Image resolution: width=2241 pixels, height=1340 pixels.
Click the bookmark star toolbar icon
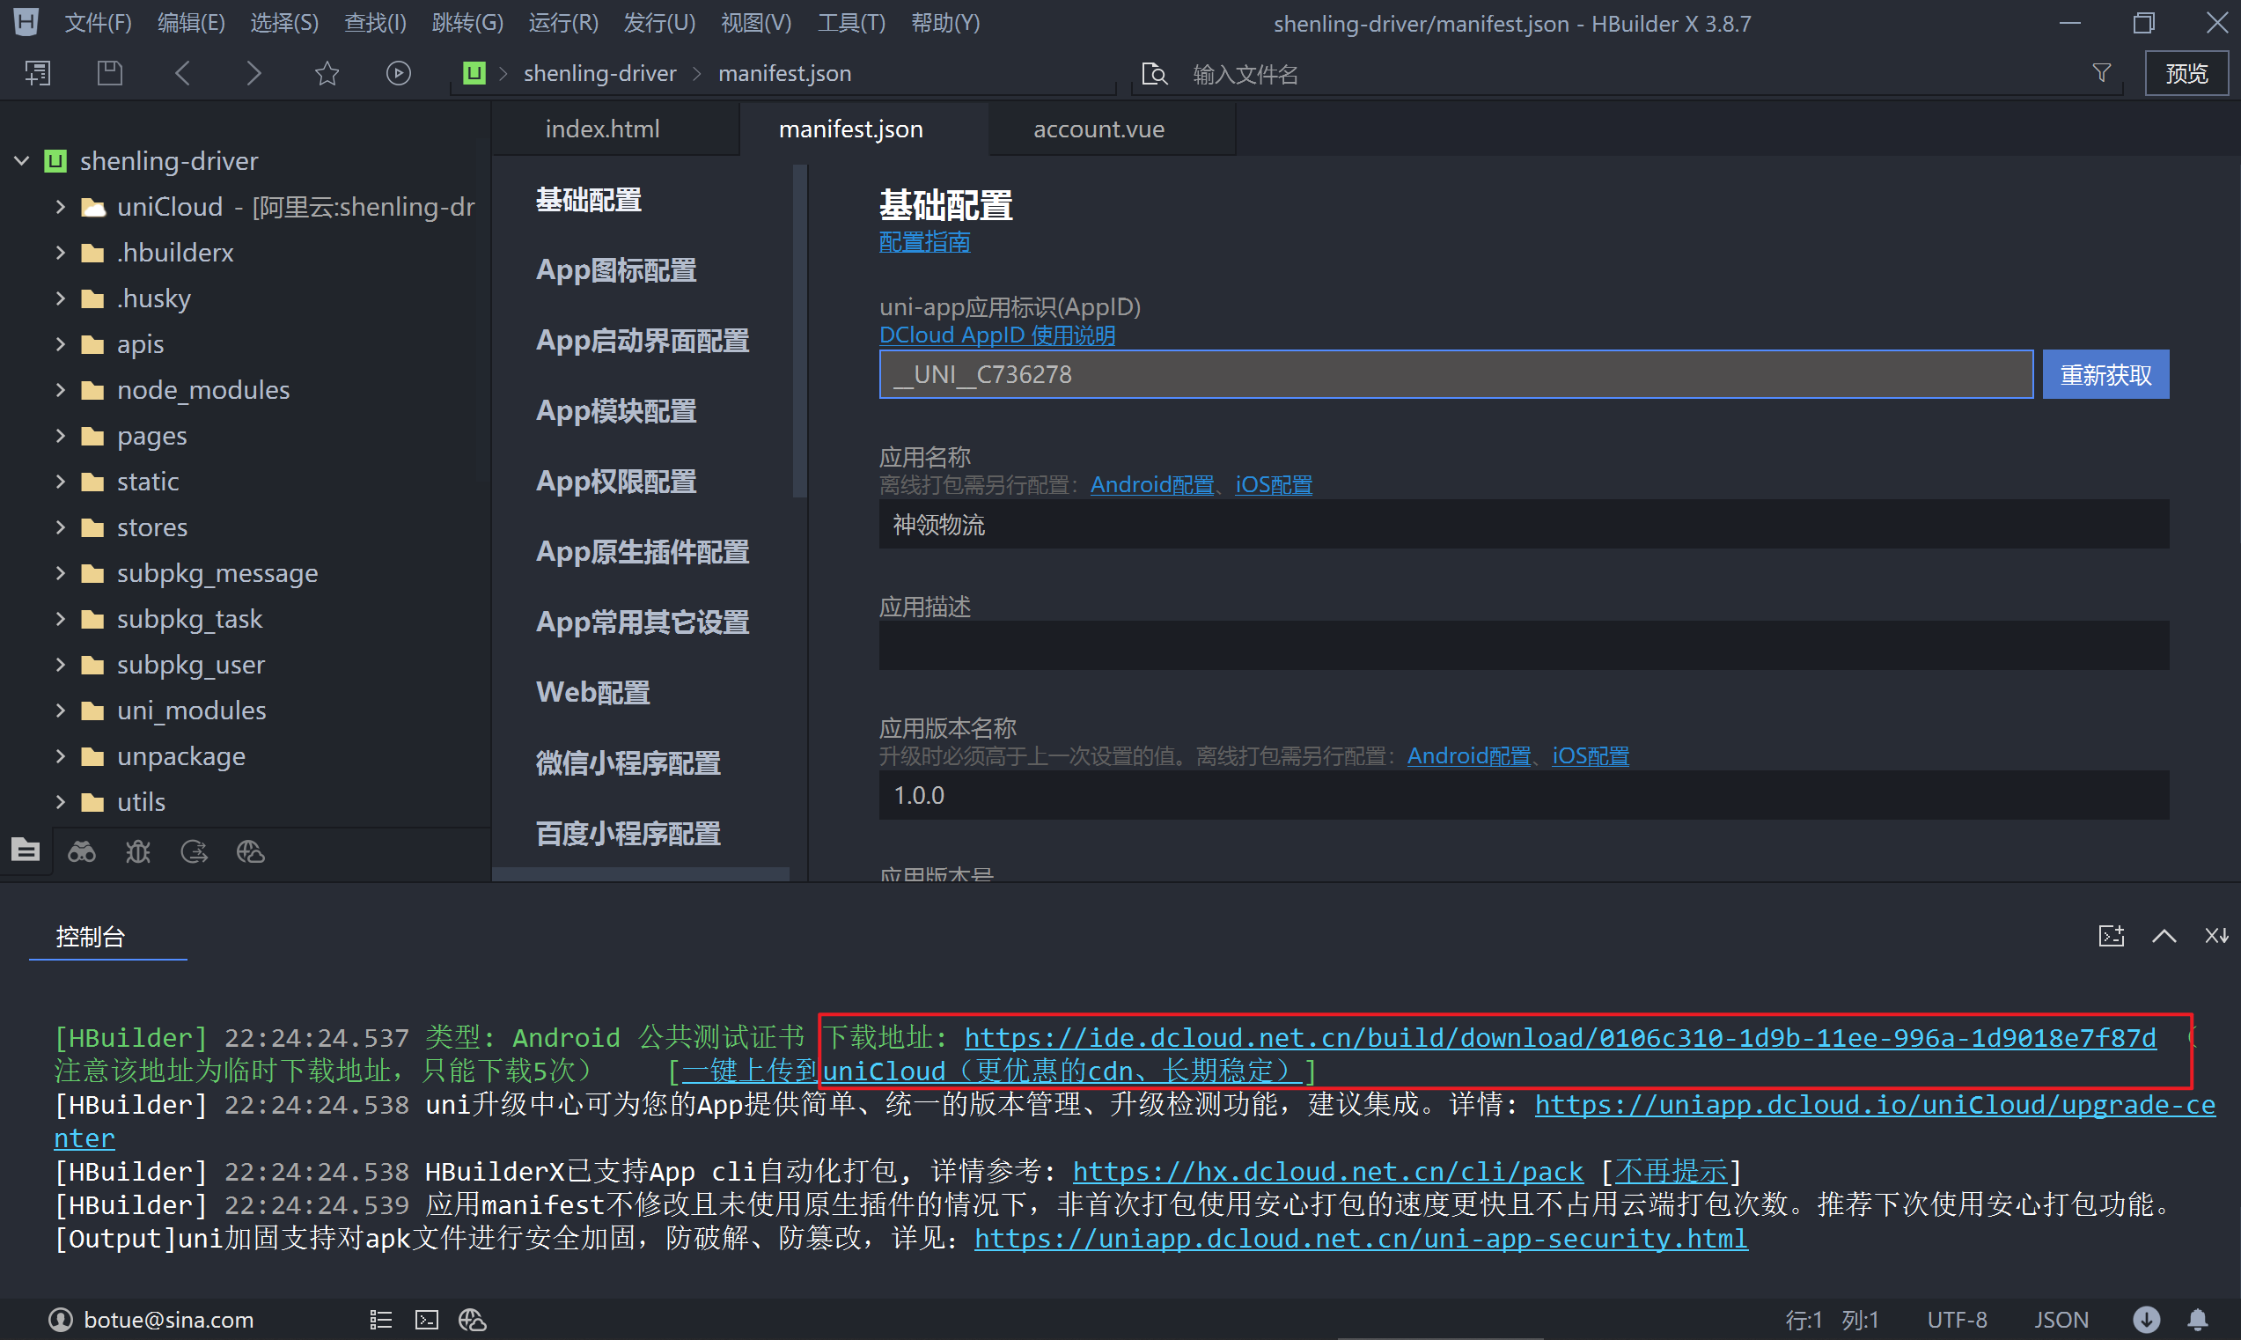click(x=327, y=73)
